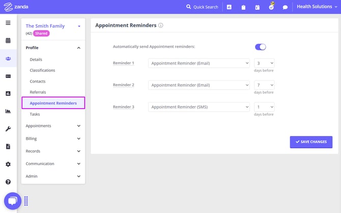
Task: Click the clients people icon in sidebar
Action: point(8,58)
